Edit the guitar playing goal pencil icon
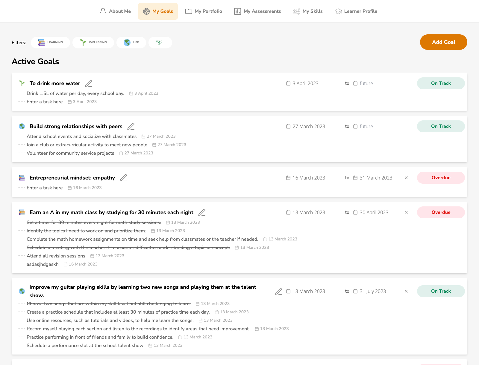 point(279,291)
